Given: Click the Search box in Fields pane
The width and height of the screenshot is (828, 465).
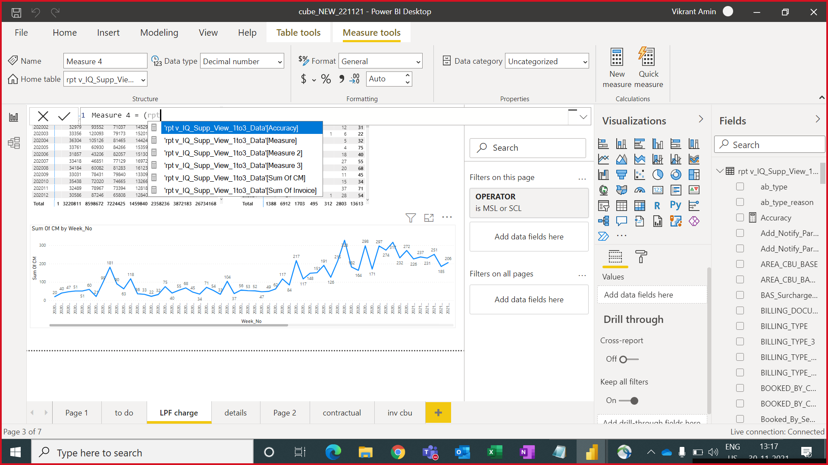Looking at the screenshot, I should tap(769, 145).
